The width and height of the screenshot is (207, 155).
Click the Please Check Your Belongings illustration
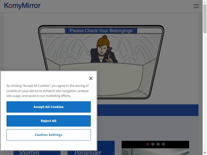point(101,62)
